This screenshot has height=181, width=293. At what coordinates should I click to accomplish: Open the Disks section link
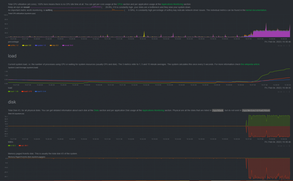coord(96,110)
